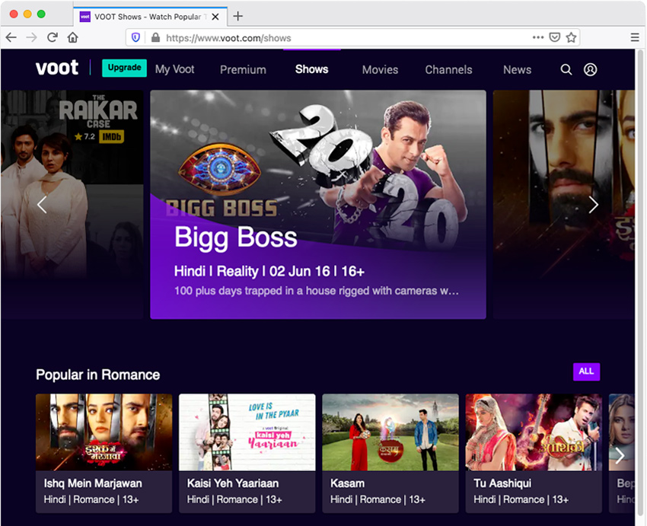Viewport: 647px width, 526px height.
Task: Click the Ishq Mein Marjawan title
Action: click(x=93, y=483)
